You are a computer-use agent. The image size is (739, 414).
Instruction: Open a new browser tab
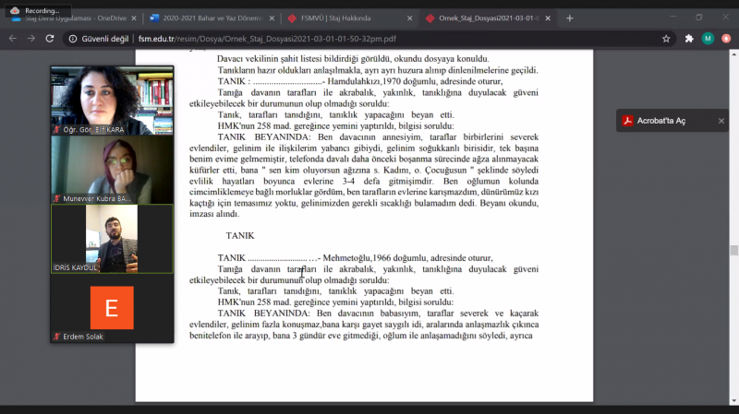(569, 18)
